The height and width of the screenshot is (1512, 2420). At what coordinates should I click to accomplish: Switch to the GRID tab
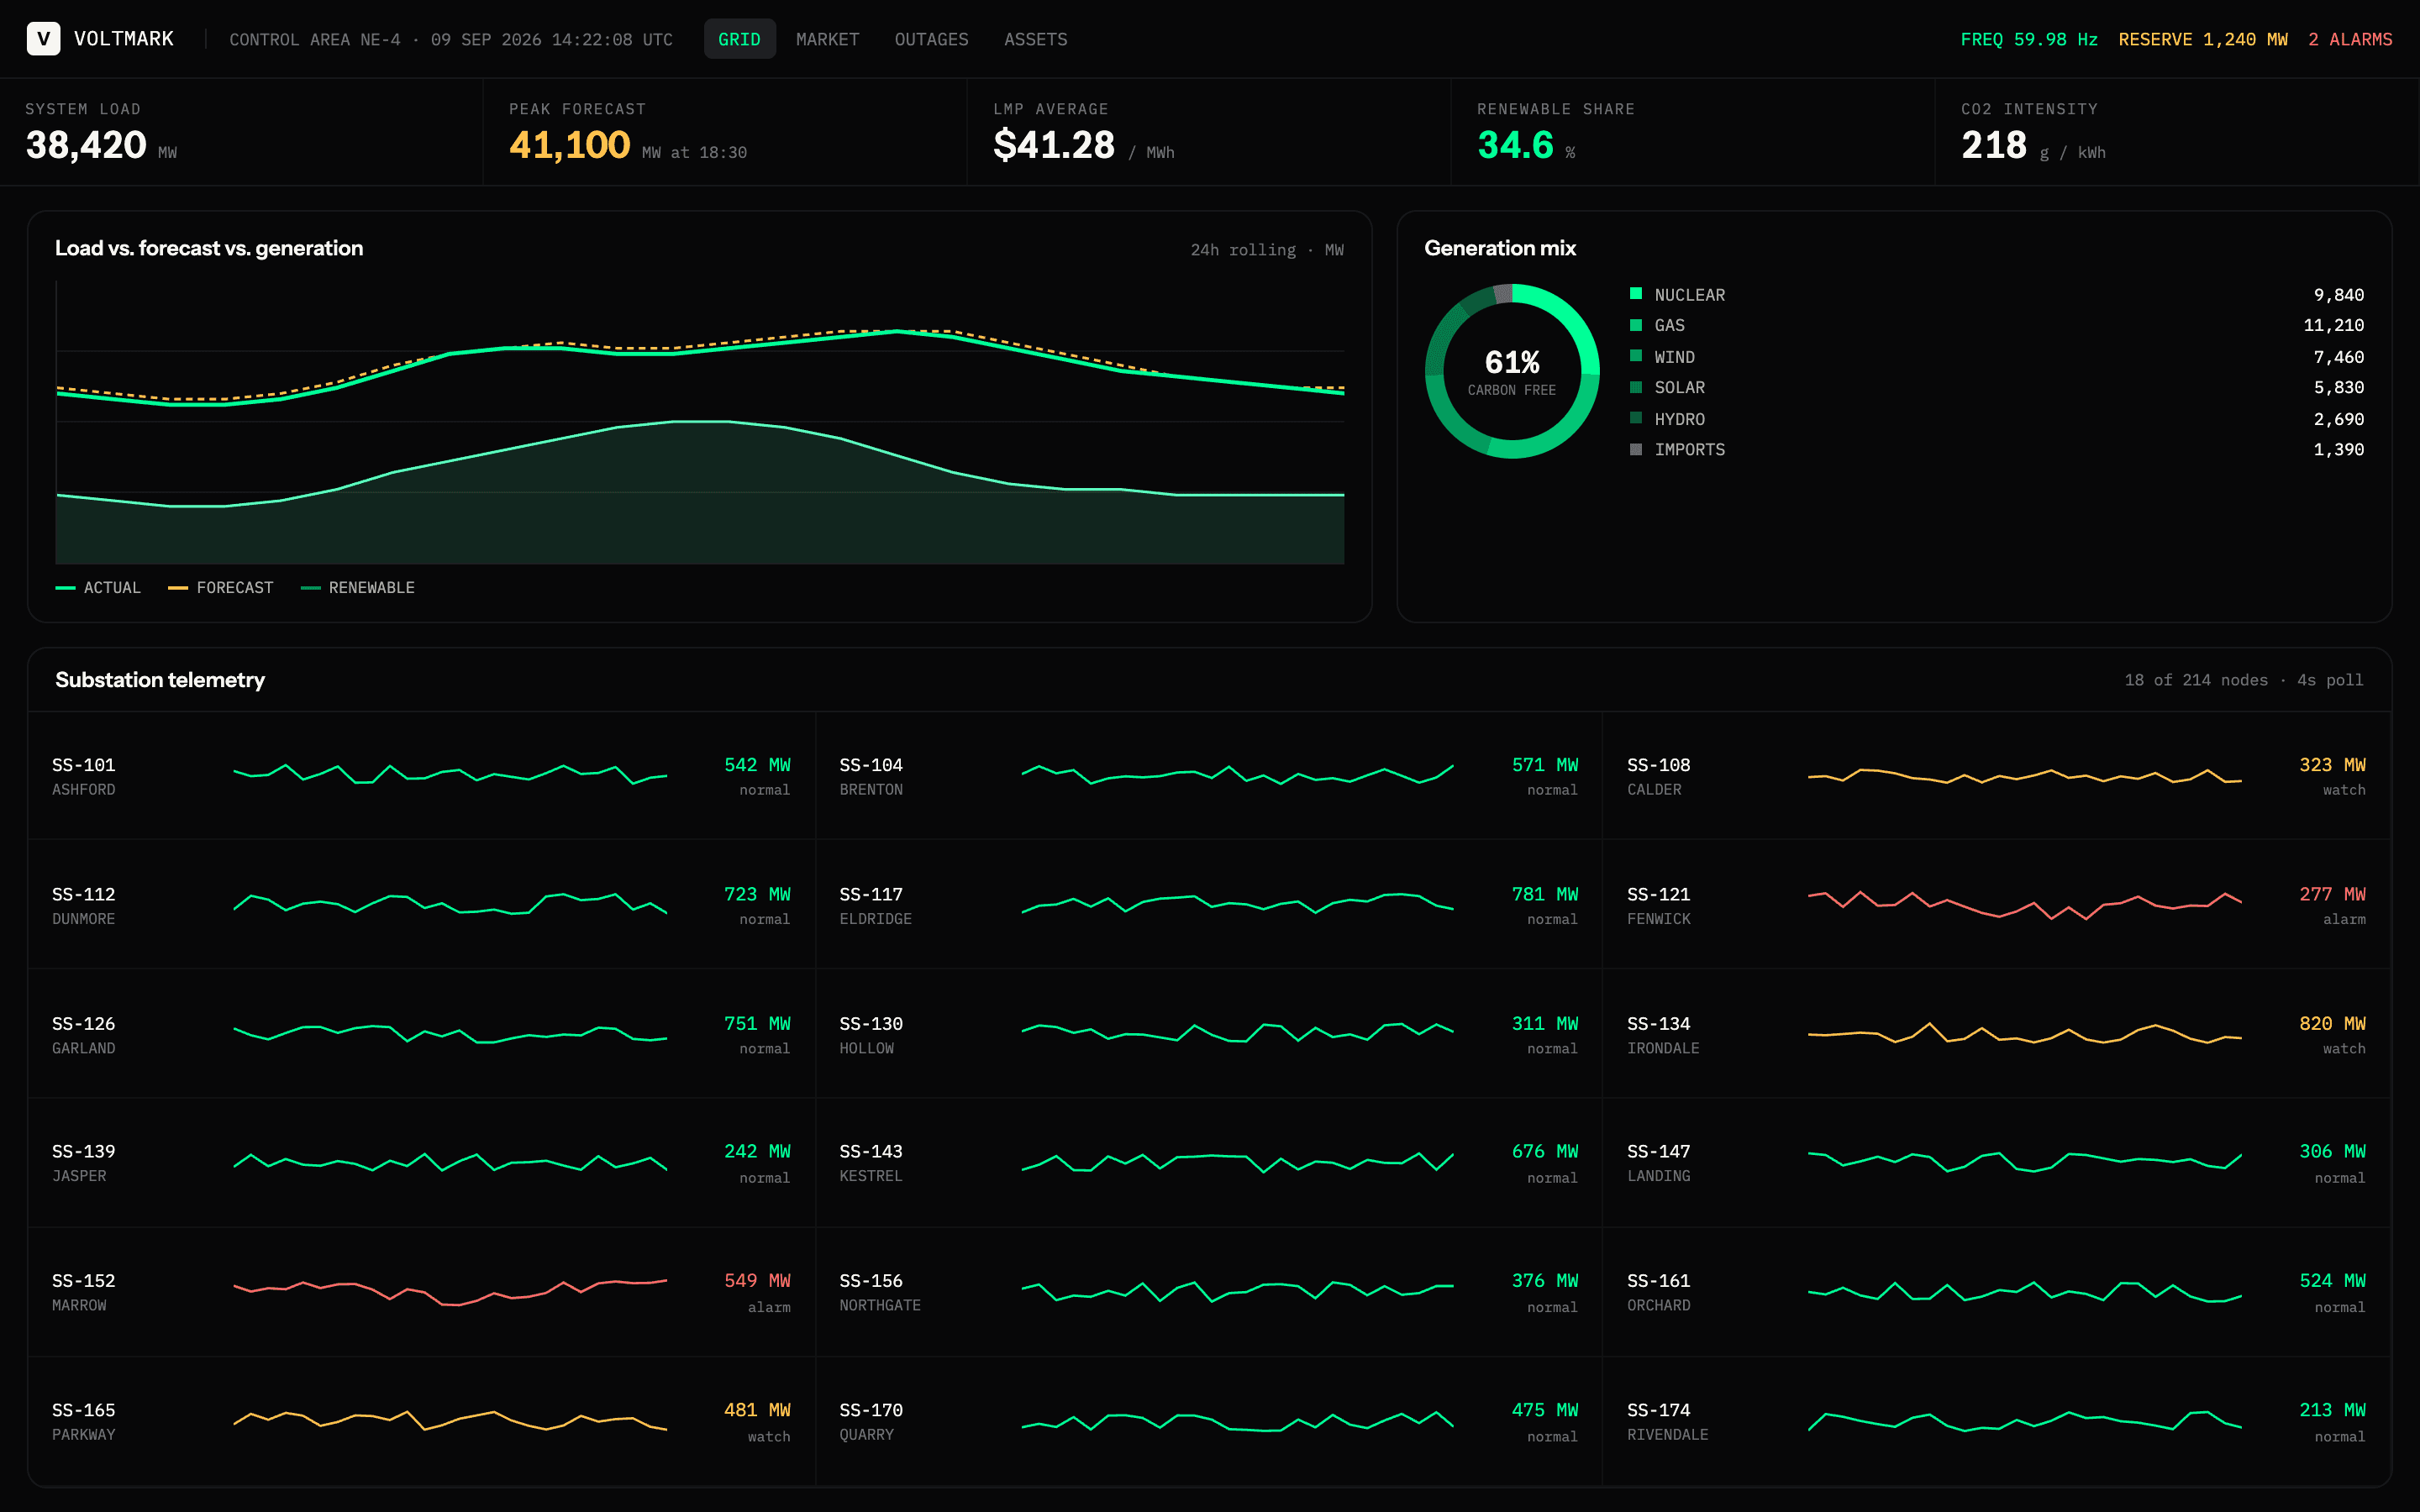[x=739, y=39]
